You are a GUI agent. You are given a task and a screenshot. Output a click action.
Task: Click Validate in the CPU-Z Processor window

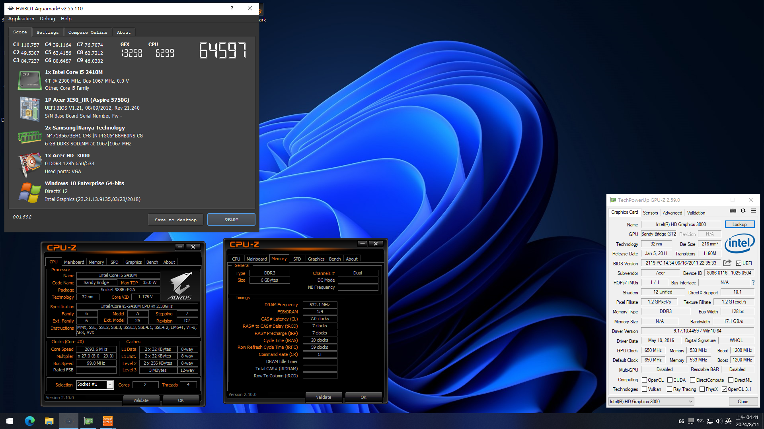click(141, 400)
